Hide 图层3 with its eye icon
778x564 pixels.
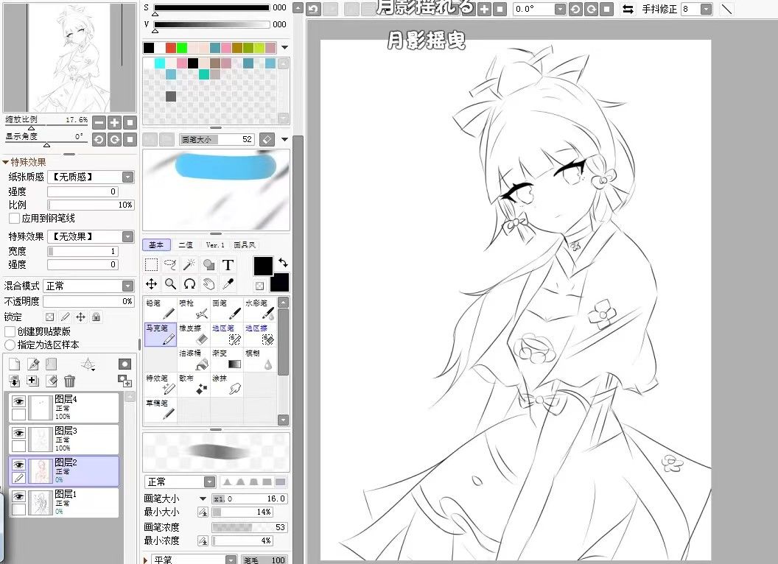[x=19, y=433]
